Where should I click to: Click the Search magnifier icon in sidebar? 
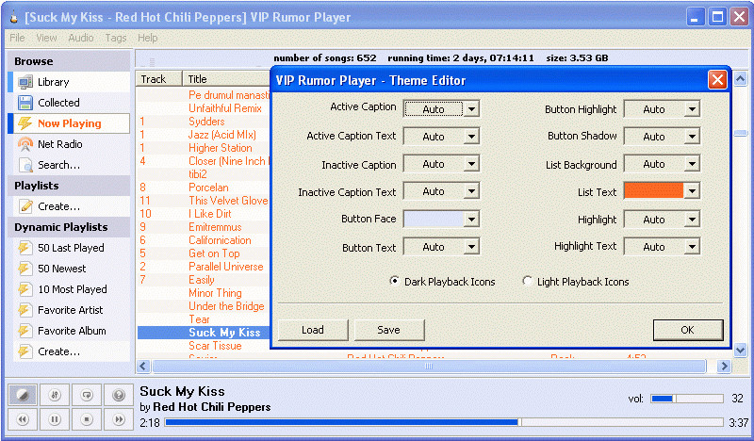pyautogui.click(x=25, y=165)
